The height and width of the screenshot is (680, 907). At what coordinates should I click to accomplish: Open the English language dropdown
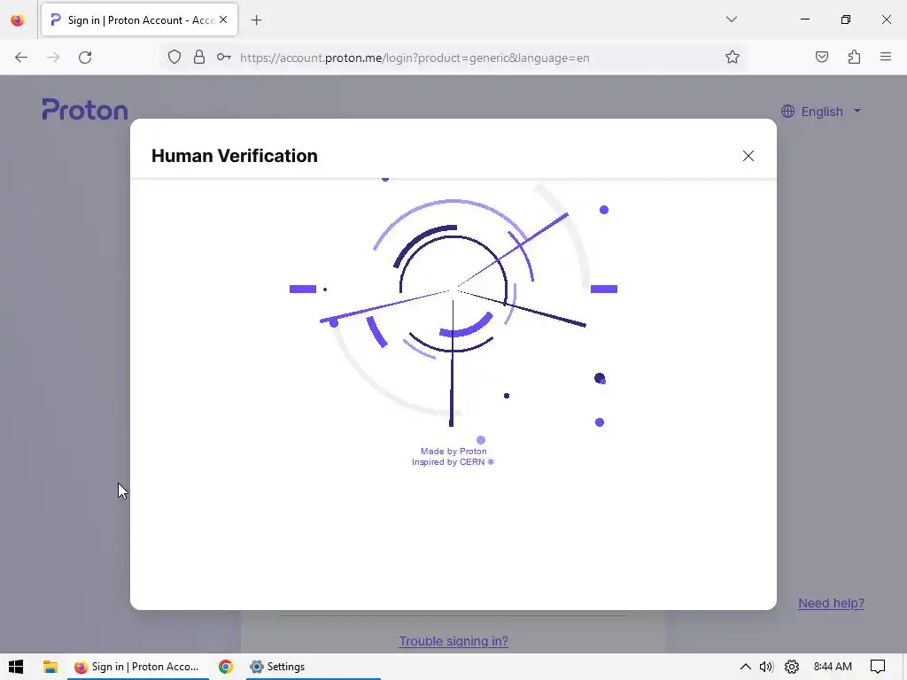click(x=821, y=112)
